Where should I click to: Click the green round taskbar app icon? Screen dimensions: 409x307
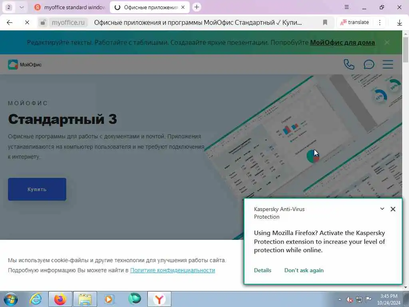pyautogui.click(x=135, y=299)
